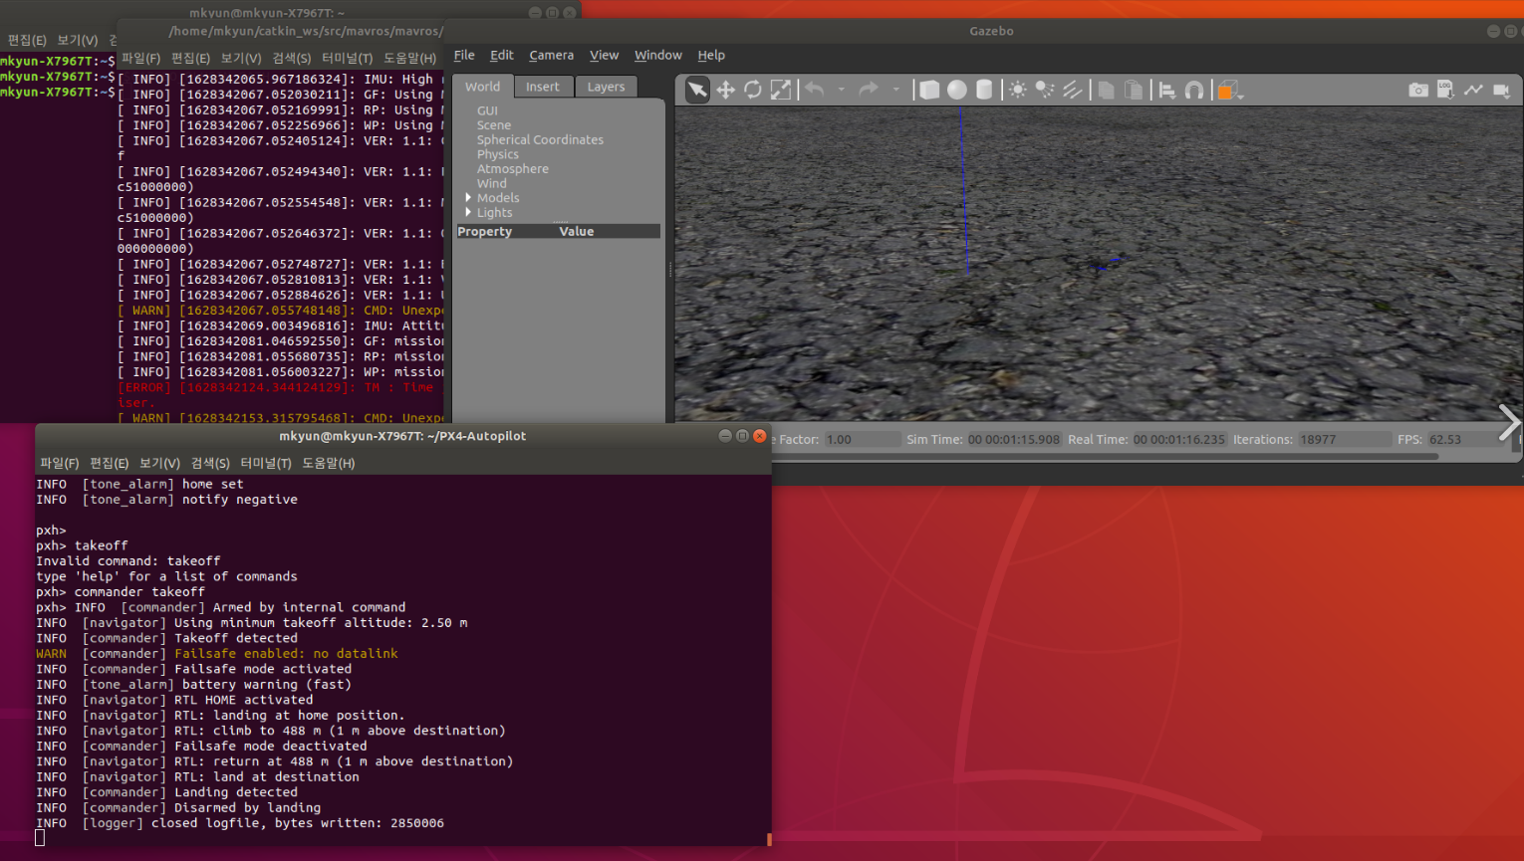Select GUI in the World tree
Screen dimensions: 1524x861
(x=487, y=110)
